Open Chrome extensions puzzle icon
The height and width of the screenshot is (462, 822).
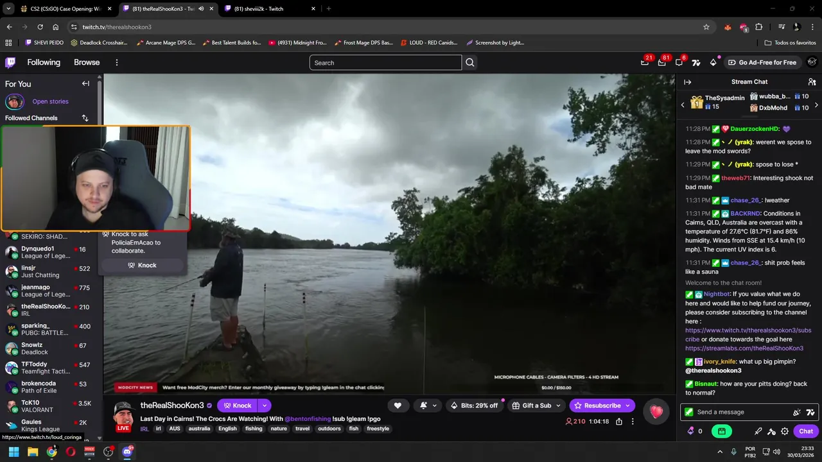click(x=759, y=27)
